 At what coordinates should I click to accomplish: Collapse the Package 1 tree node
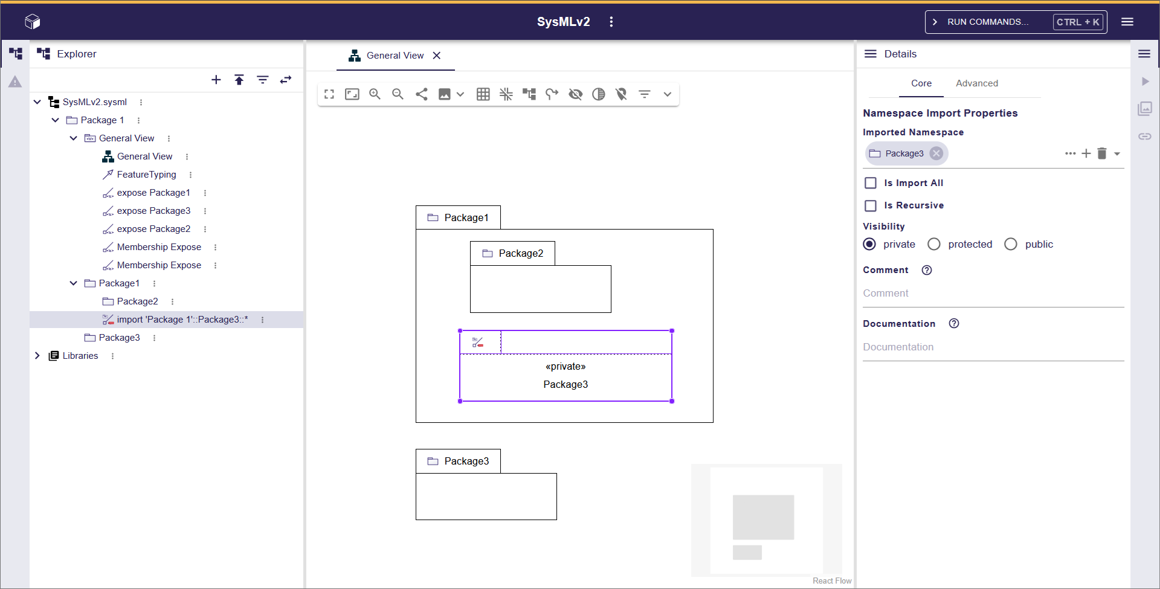point(56,120)
